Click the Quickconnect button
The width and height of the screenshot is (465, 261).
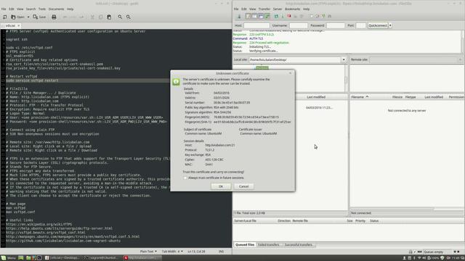[x=378, y=26]
